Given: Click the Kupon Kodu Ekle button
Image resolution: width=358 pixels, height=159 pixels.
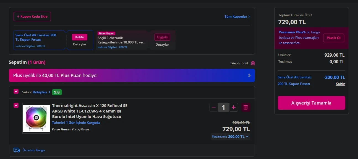Looking at the screenshot, I should 32,17.
